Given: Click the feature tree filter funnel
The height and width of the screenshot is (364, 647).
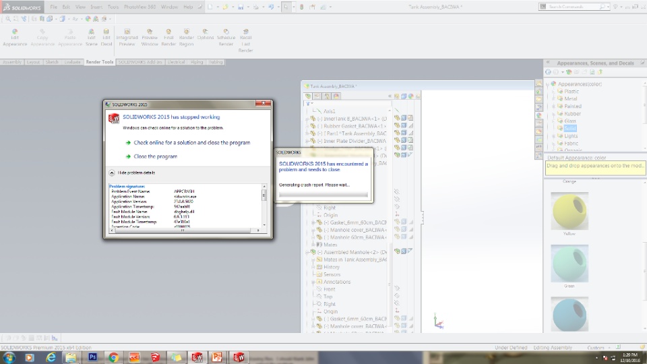Looking at the screenshot, I should (x=308, y=104).
